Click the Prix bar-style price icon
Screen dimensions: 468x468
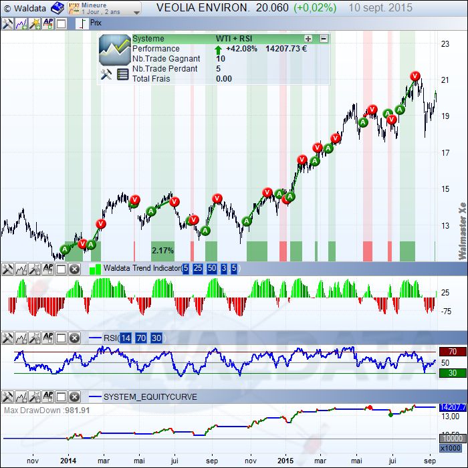click(82, 23)
